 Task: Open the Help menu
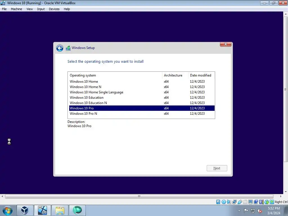coord(67,9)
